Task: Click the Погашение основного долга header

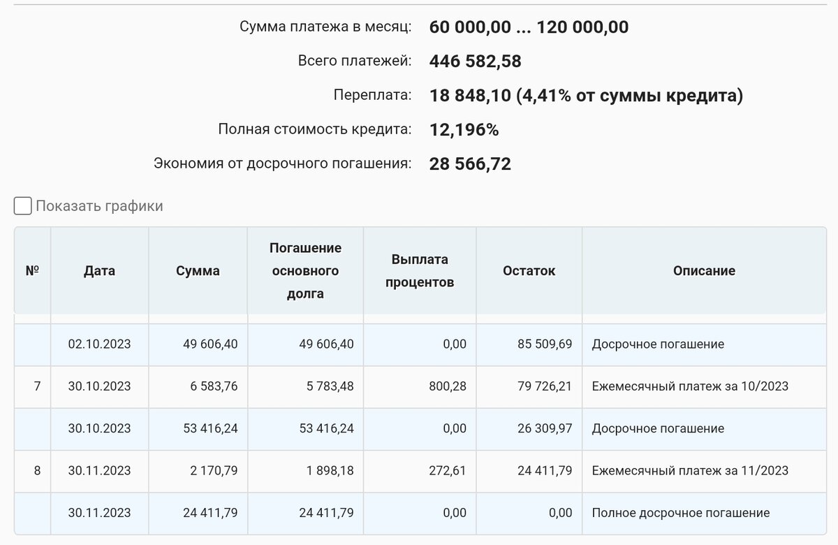Action: pos(305,270)
